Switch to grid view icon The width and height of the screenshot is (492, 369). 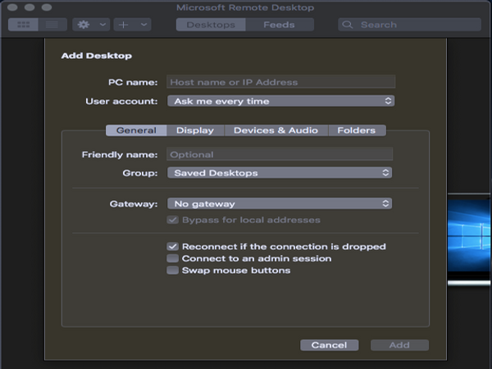tap(23, 25)
